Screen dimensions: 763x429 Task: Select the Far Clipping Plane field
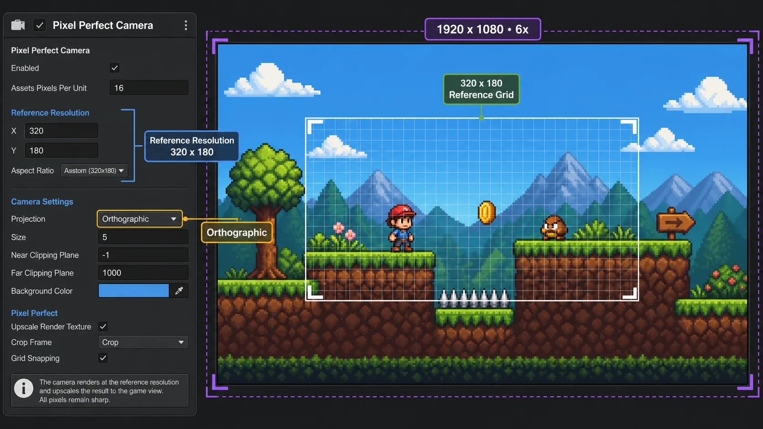[x=143, y=273]
